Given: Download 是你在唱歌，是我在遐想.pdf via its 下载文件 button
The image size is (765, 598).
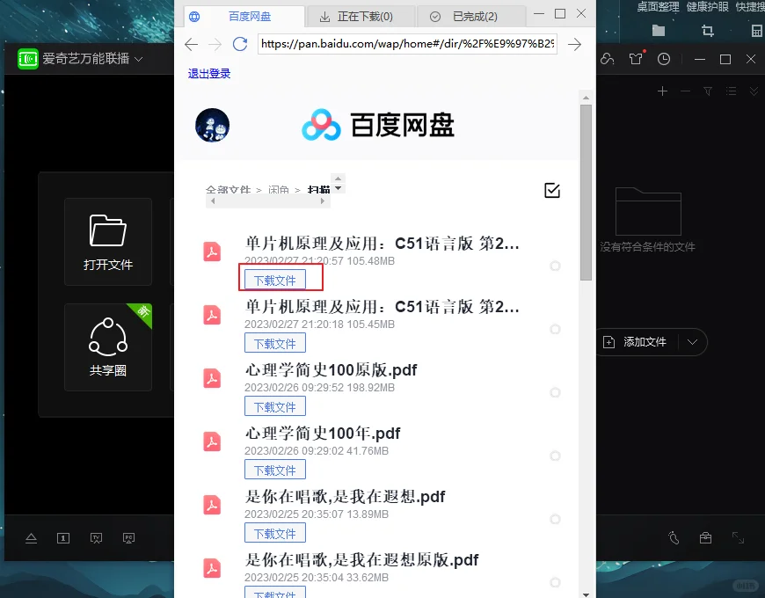Looking at the screenshot, I should (x=274, y=532).
